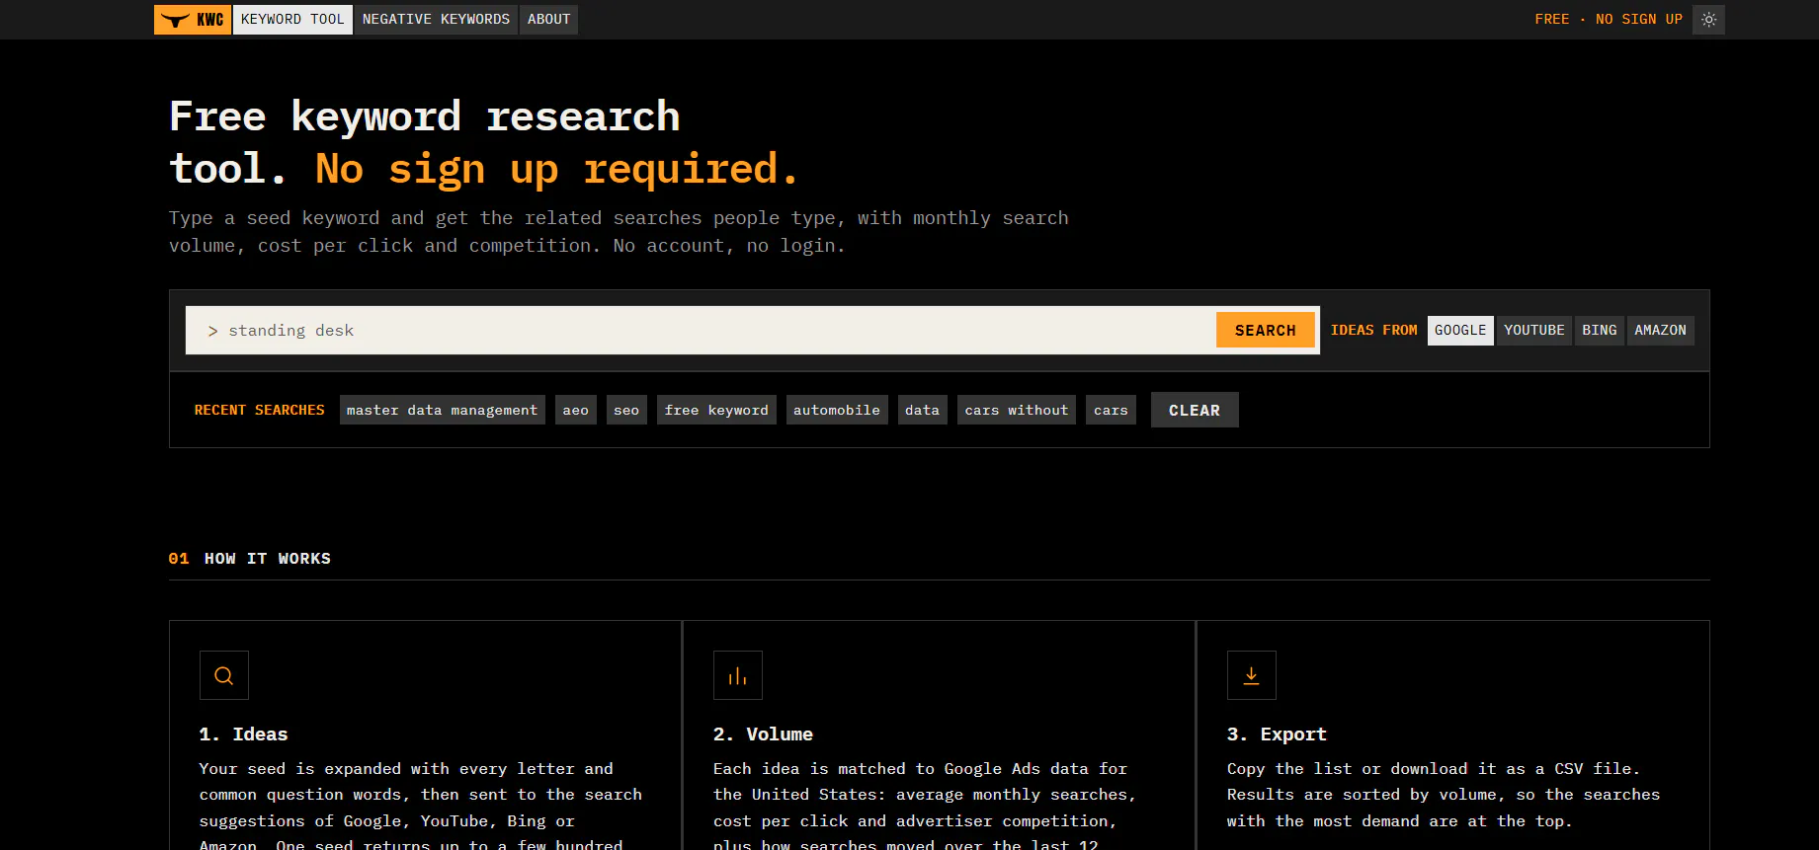Select Bing as ideas source
1819x850 pixels.
pyautogui.click(x=1600, y=331)
